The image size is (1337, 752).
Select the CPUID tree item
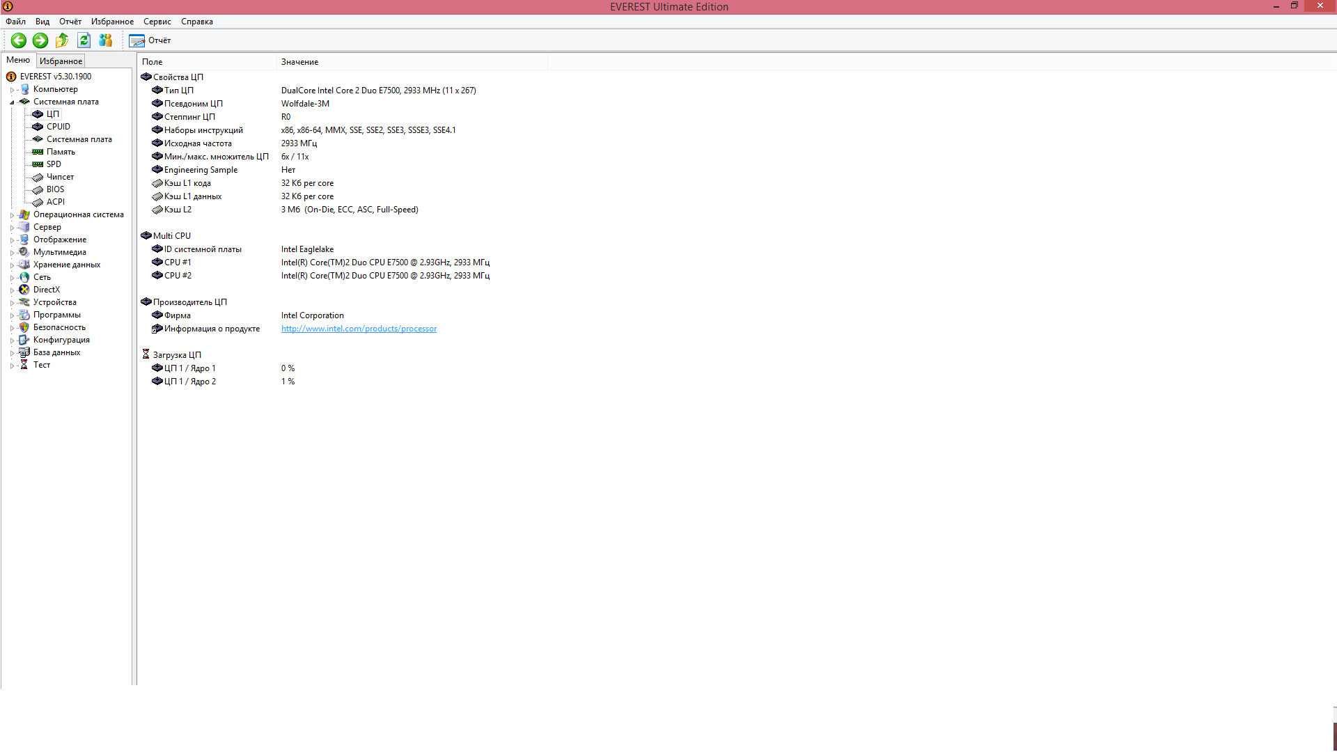[58, 127]
